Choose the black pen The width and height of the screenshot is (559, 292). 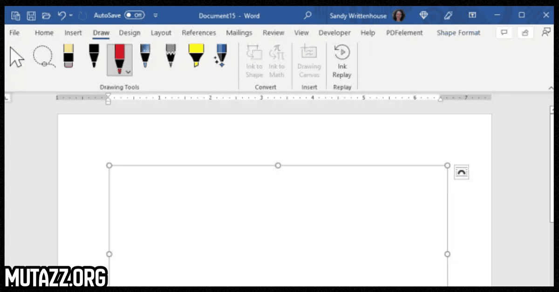point(94,56)
